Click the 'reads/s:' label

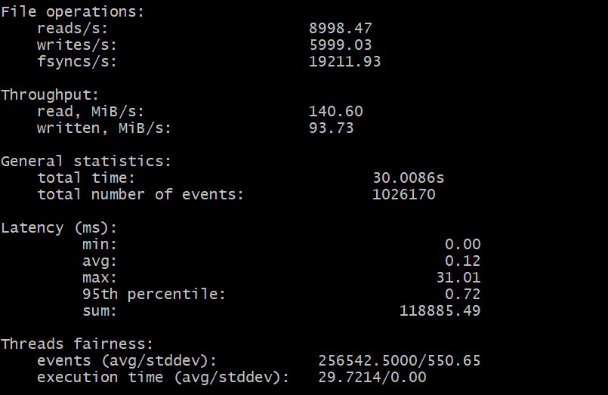pos(73,29)
